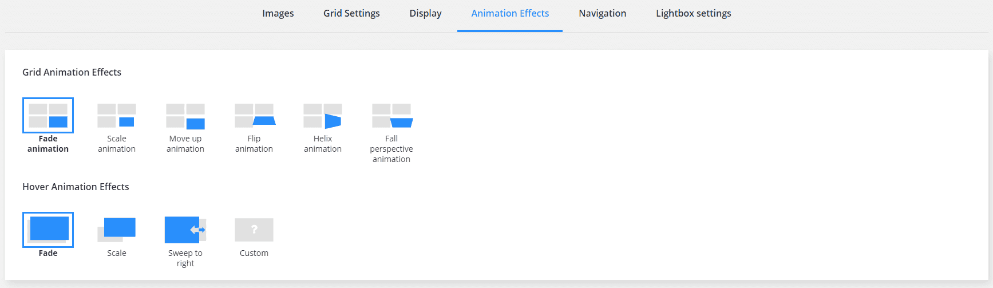Screen dimensions: 993x288
Task: Open the Navigation tab
Action: [x=602, y=13]
